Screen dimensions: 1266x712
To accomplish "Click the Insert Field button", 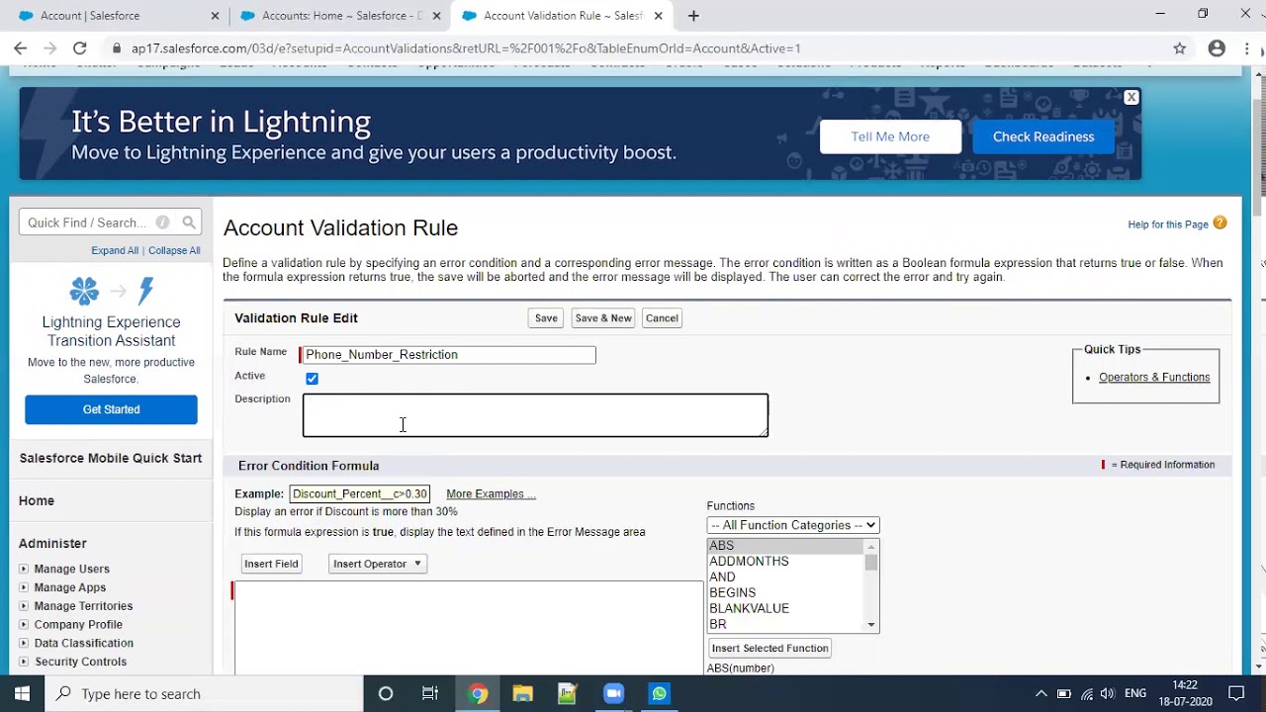I will point(271,564).
